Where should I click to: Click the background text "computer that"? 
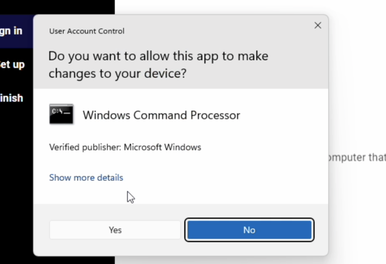coord(356,157)
